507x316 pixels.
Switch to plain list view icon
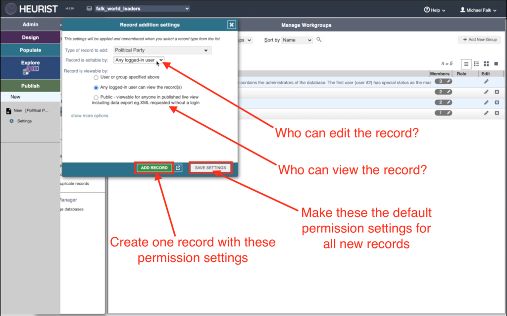466,64
